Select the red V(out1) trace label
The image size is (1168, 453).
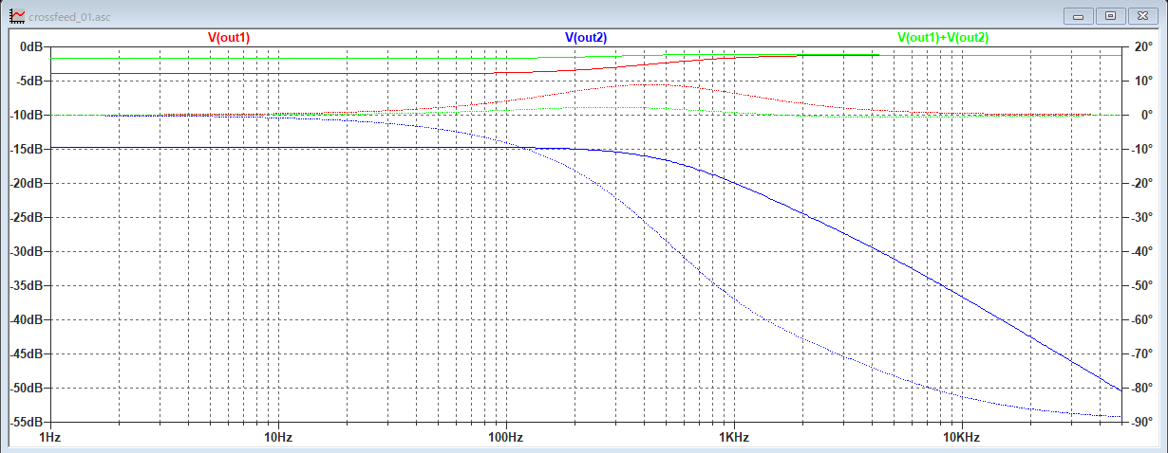tap(229, 37)
